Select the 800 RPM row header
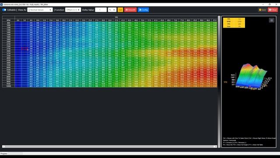The height and width of the screenshot is (158, 280). tap(8, 23)
